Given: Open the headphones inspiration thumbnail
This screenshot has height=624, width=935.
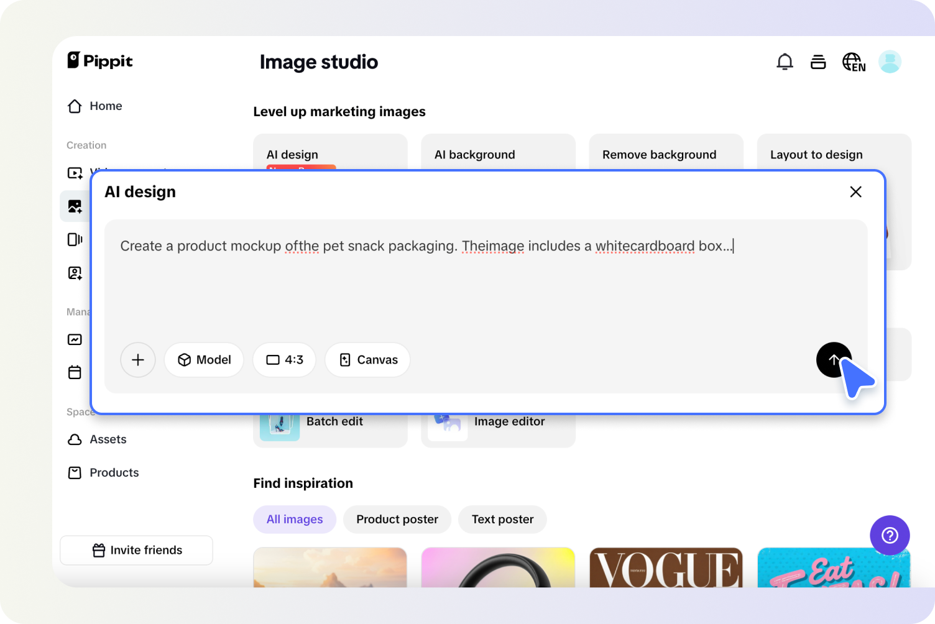Looking at the screenshot, I should click(498, 567).
